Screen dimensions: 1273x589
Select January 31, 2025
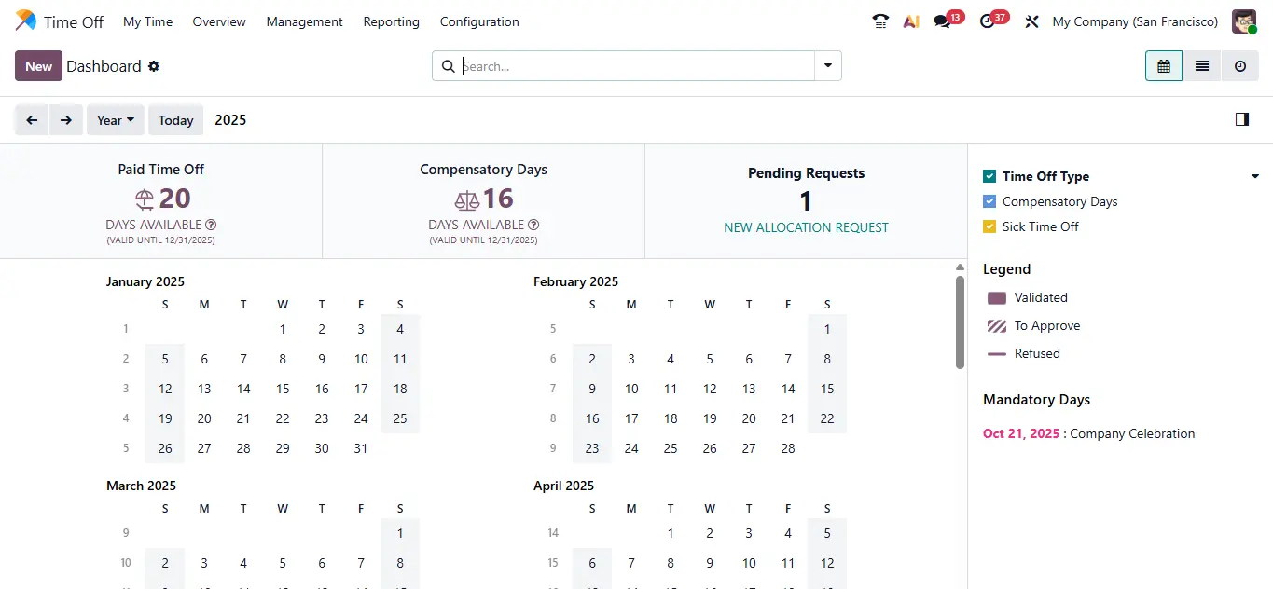point(361,448)
